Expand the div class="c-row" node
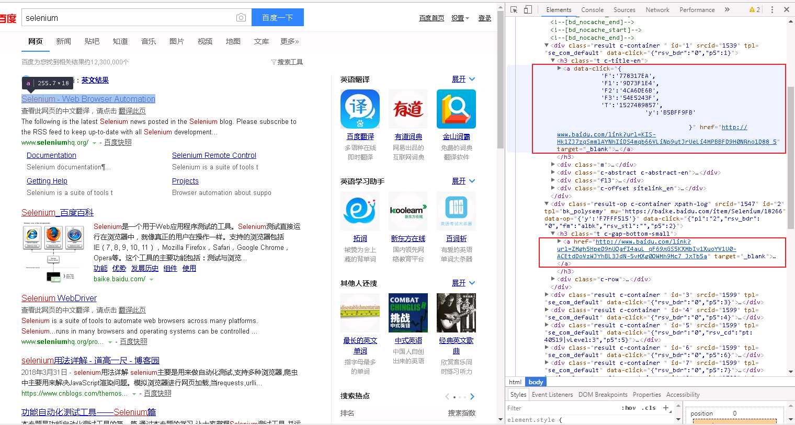Screen dimensions: 795x425 553,279
